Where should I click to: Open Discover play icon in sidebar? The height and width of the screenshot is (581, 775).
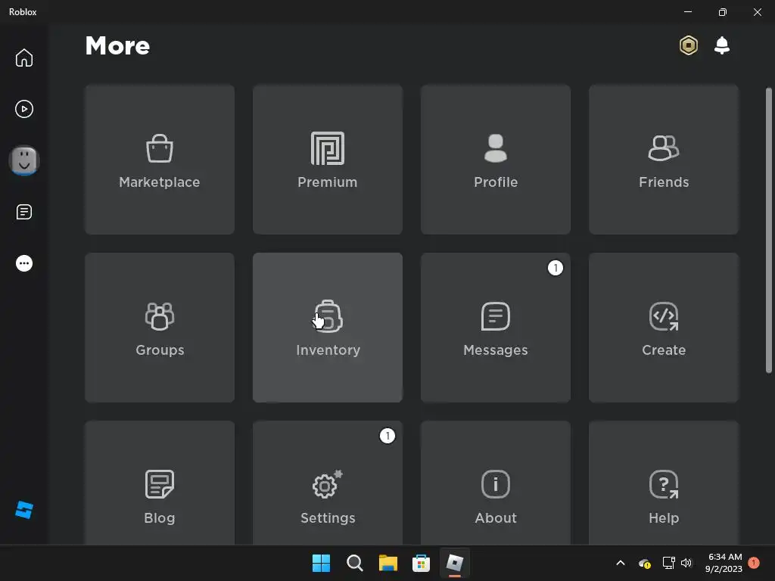23,109
